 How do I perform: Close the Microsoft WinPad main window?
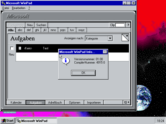point(134,3)
